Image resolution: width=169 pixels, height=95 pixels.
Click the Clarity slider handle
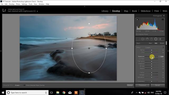(152, 73)
